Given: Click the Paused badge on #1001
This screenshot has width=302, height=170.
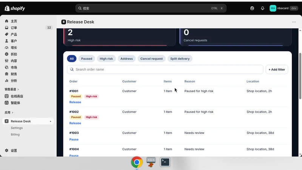Looking at the screenshot, I should tap(76, 96).
